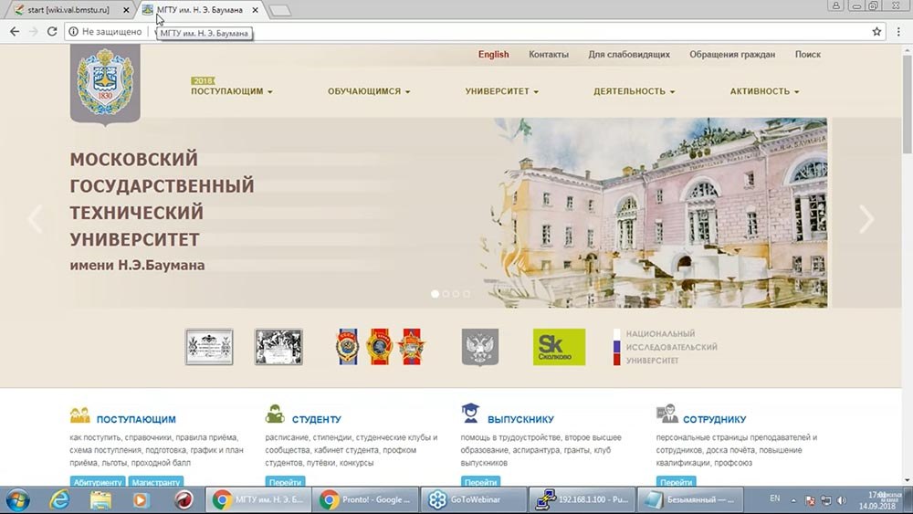The width and height of the screenshot is (913, 514).
Task: Open the Поиск search link
Action: [x=808, y=54]
